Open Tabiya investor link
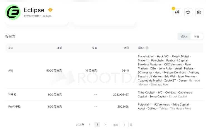Image resolution: width=206 pixels, height=130 pixels. 163,109
